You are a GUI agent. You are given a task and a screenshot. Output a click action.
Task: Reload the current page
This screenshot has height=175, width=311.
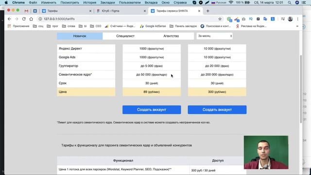24,19
